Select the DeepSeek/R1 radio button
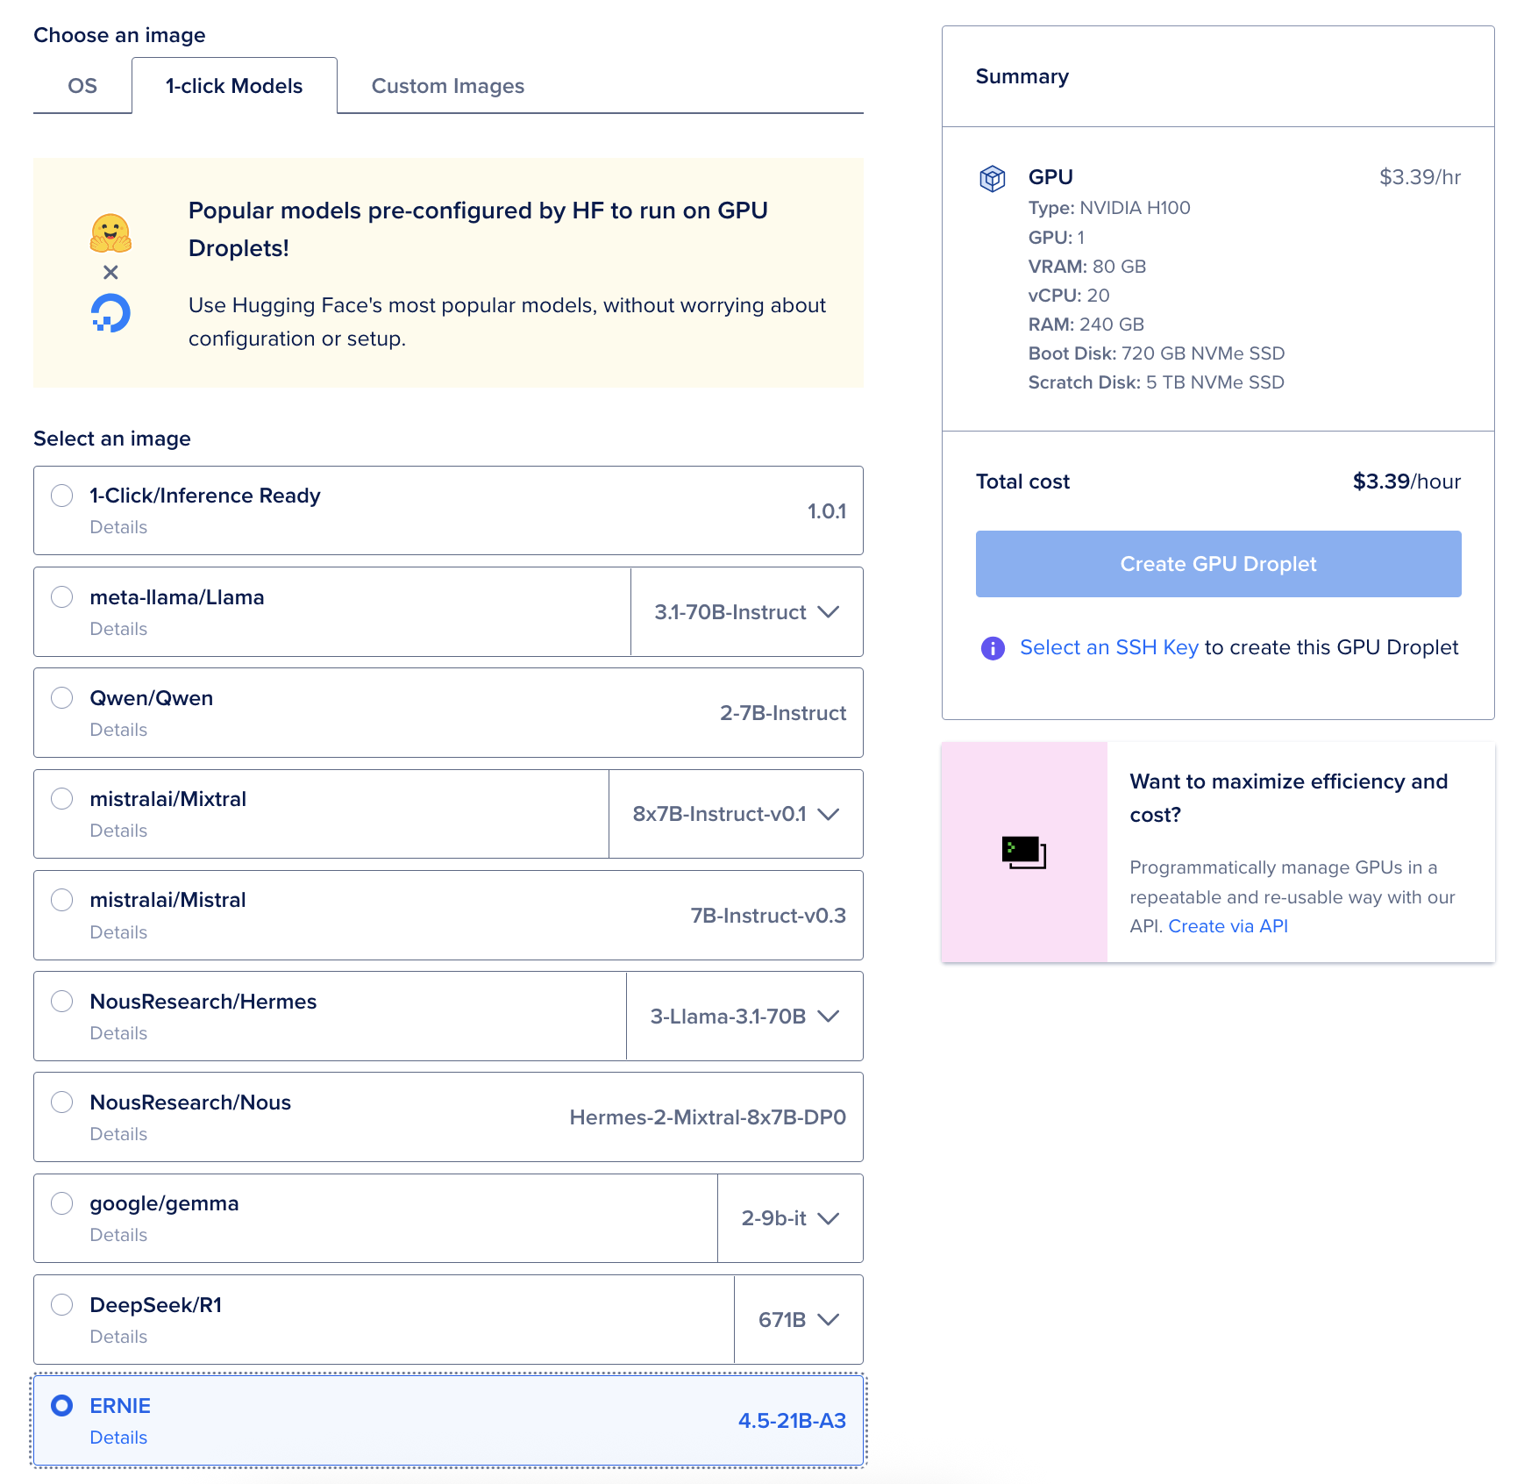The image size is (1531, 1484). (62, 1305)
